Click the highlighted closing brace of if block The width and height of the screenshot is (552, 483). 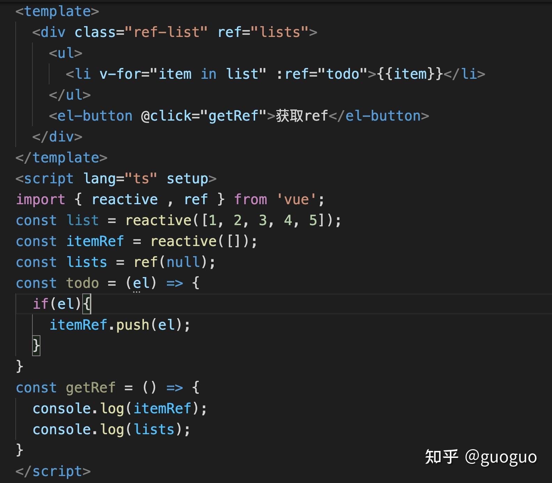point(36,346)
